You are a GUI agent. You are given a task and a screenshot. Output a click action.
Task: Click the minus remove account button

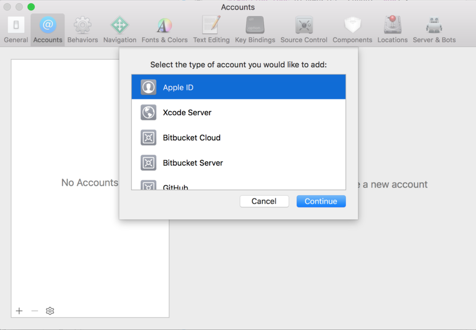click(x=34, y=311)
